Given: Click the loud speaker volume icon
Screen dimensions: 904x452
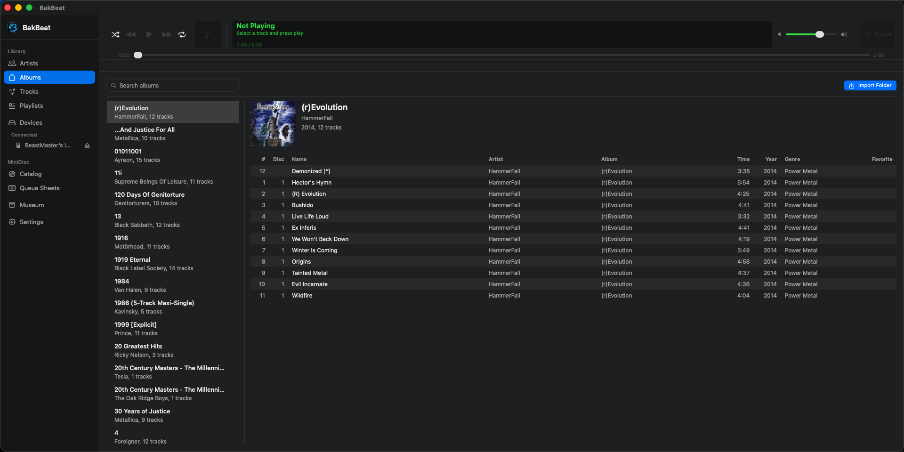Looking at the screenshot, I should pyautogui.click(x=844, y=34).
